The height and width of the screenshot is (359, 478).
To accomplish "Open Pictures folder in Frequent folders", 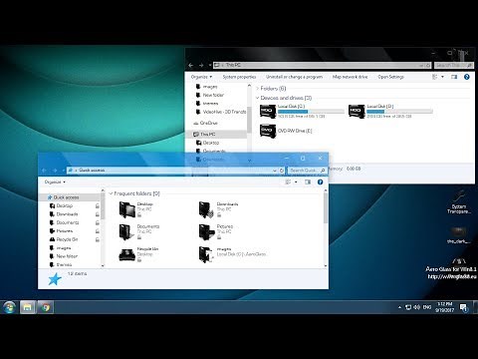I will [x=206, y=231].
